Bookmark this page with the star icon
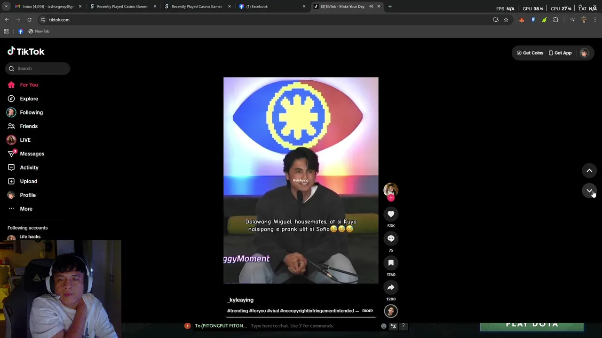The width and height of the screenshot is (602, 338). (x=506, y=20)
